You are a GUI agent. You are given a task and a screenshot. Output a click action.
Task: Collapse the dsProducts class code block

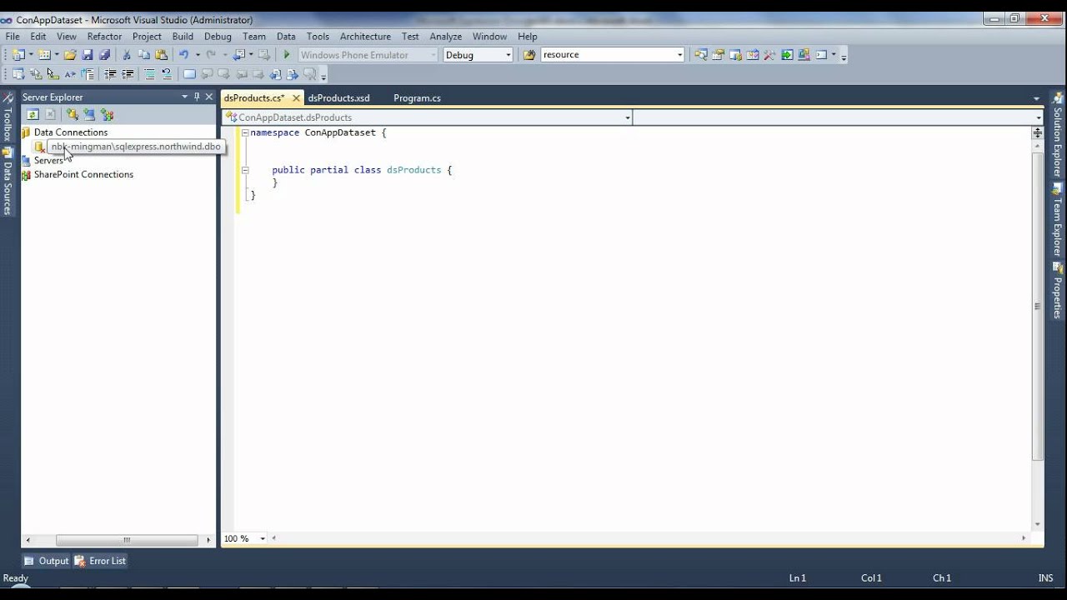(x=244, y=170)
